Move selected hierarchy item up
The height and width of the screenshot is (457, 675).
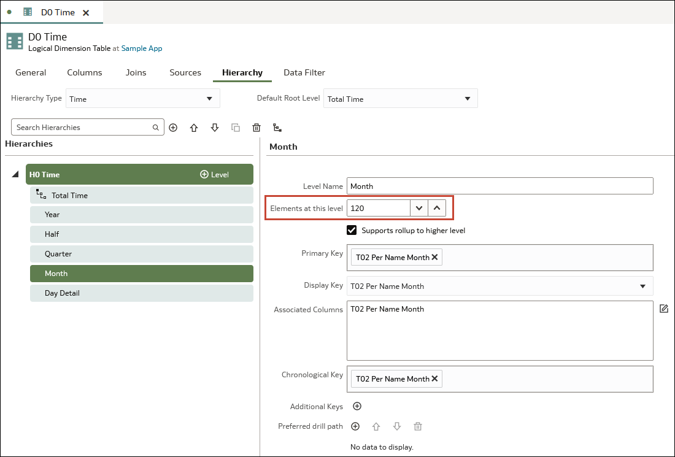pos(194,128)
